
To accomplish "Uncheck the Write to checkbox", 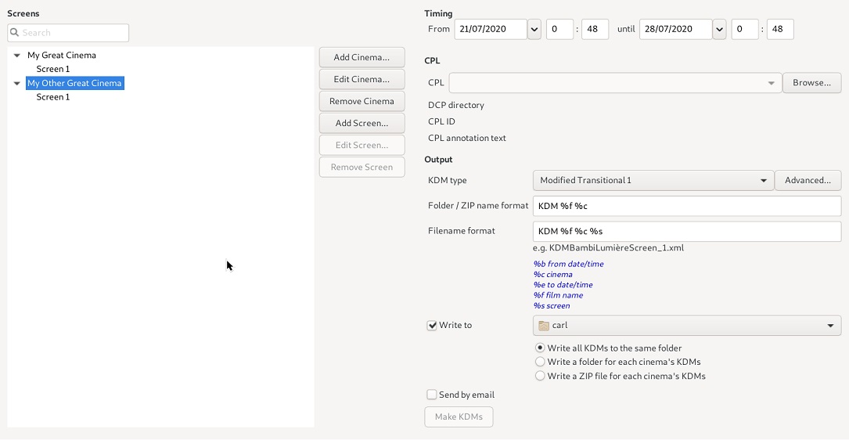I will [x=431, y=326].
